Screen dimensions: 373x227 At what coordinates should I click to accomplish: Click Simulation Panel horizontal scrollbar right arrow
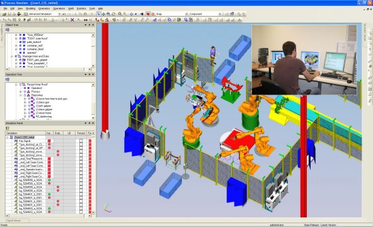pos(89,216)
